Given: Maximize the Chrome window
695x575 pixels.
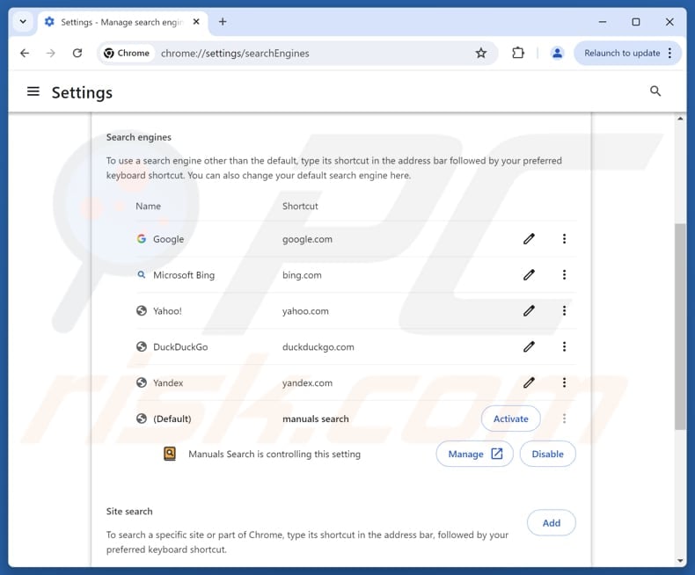Looking at the screenshot, I should 635,22.
